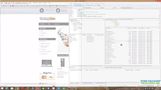
Task: Open the Сервер menu
Action: [x=92, y=3]
